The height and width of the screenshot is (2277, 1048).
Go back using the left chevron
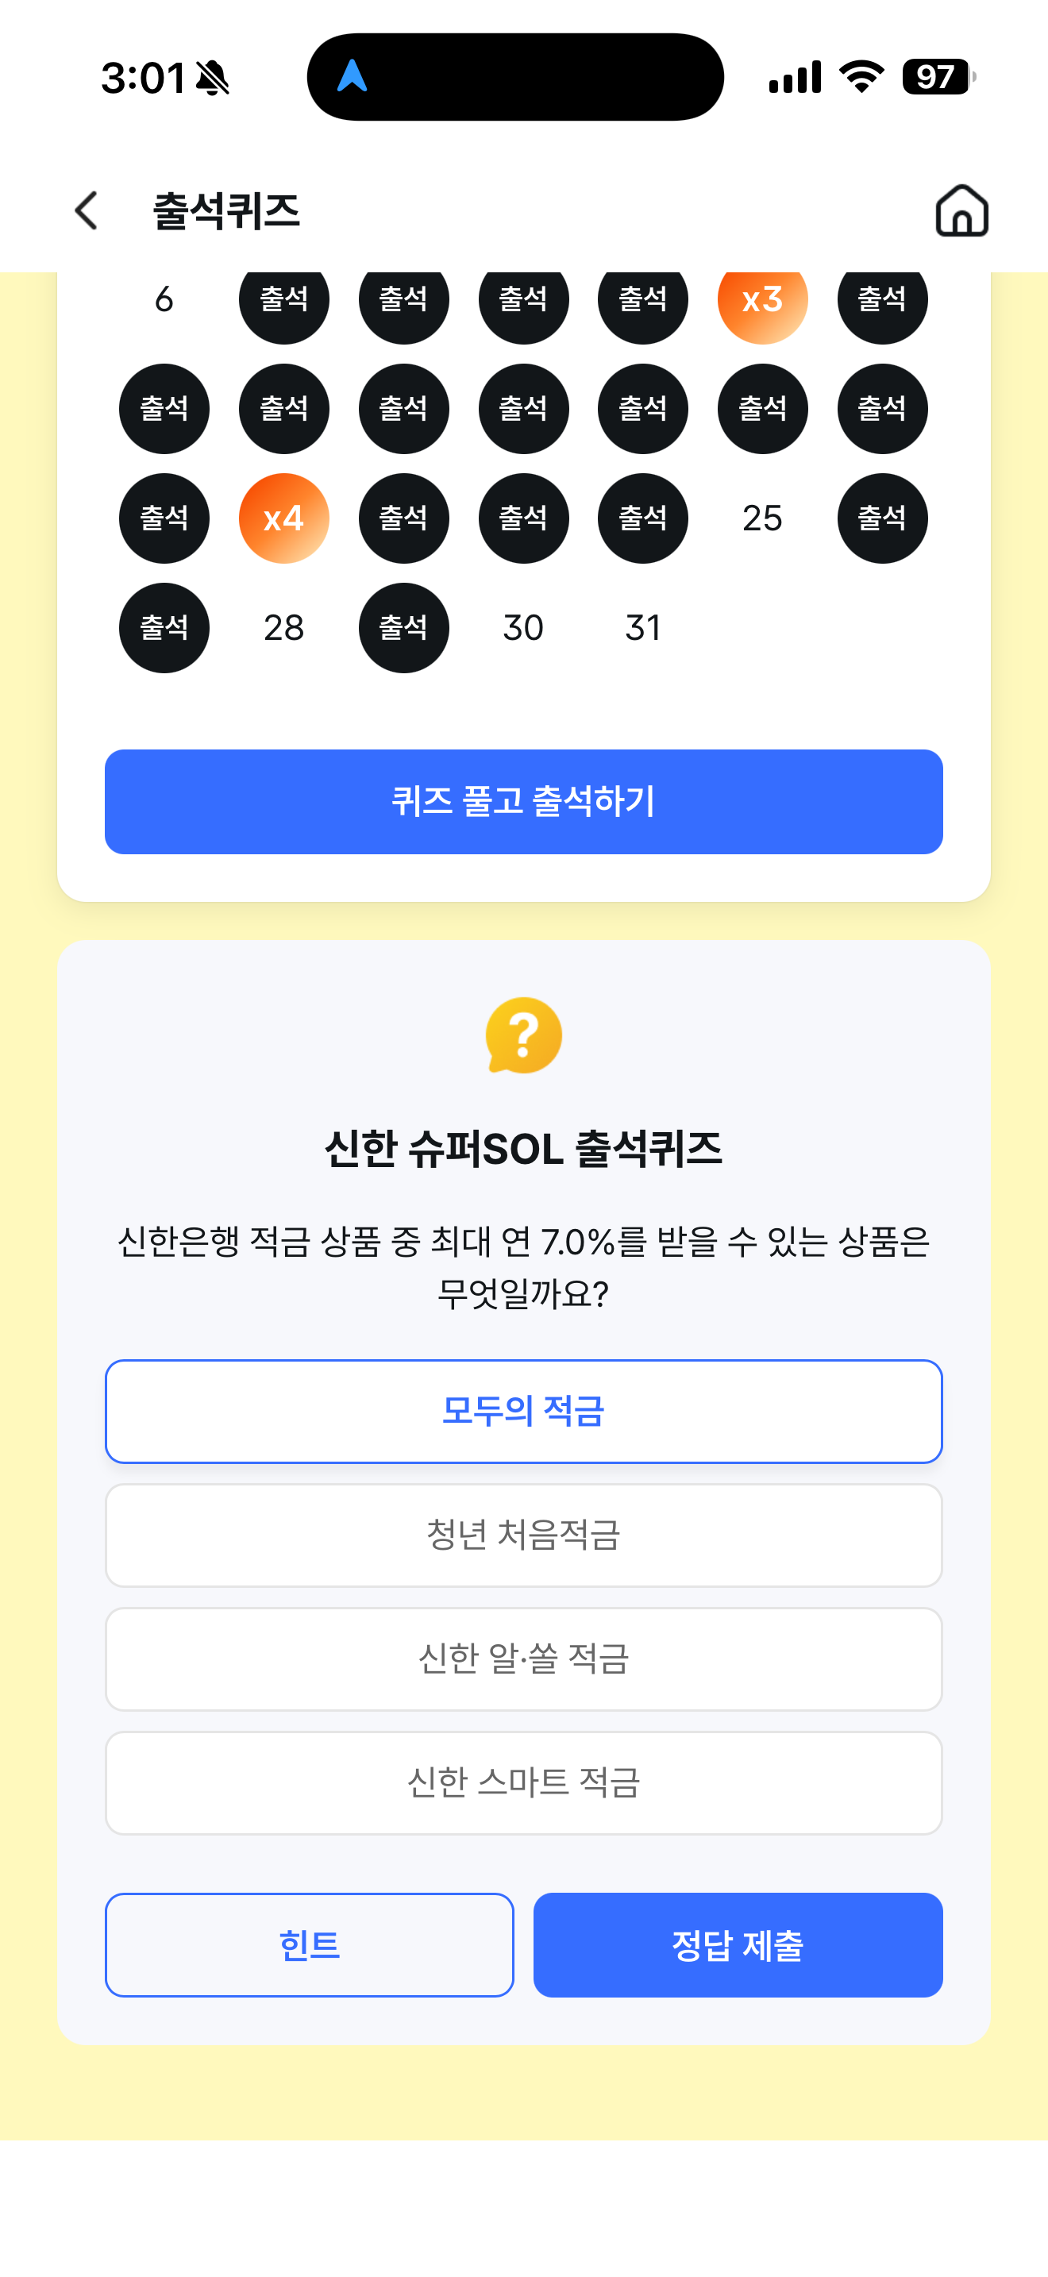click(86, 210)
